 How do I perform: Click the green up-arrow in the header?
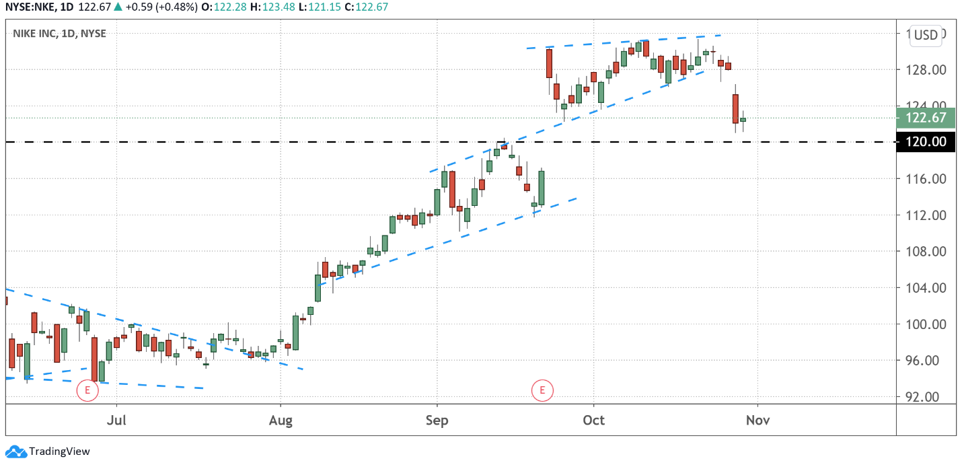[x=118, y=7]
